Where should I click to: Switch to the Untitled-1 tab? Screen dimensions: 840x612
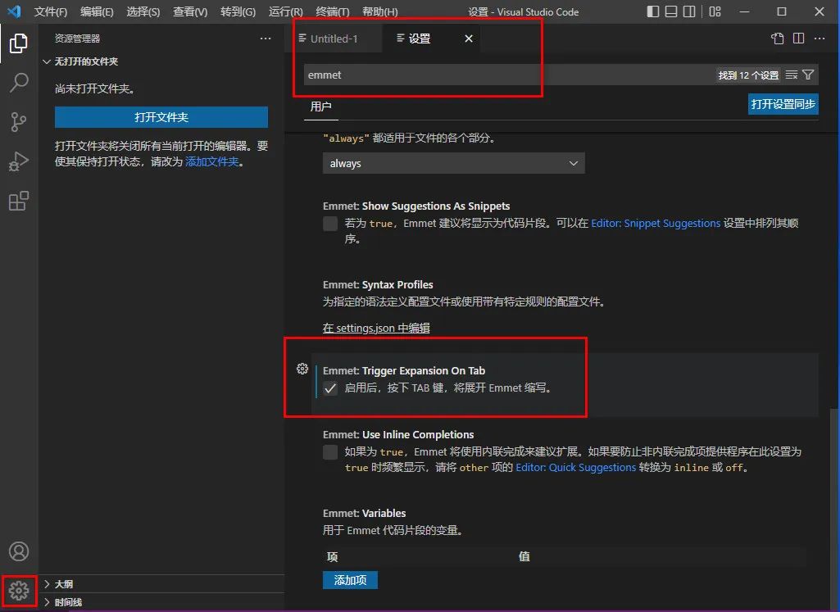pyautogui.click(x=334, y=39)
